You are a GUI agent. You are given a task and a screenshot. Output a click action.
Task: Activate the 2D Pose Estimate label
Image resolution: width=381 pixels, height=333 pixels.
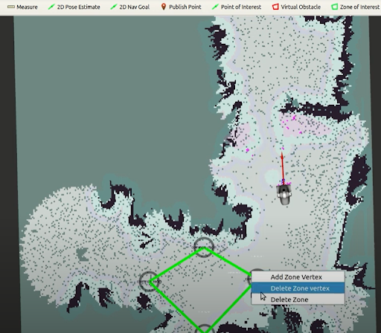tap(79, 7)
